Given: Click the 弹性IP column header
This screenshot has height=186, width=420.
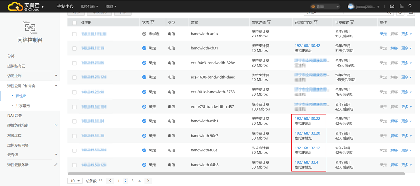Looking at the screenshot, I should [86, 23].
